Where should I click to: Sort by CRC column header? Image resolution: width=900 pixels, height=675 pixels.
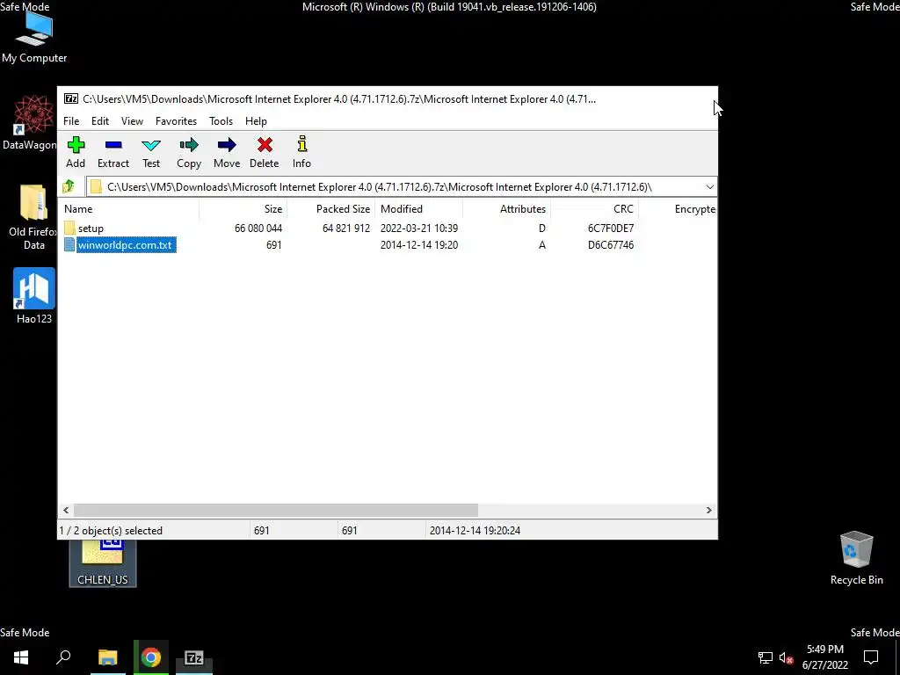[594, 209]
